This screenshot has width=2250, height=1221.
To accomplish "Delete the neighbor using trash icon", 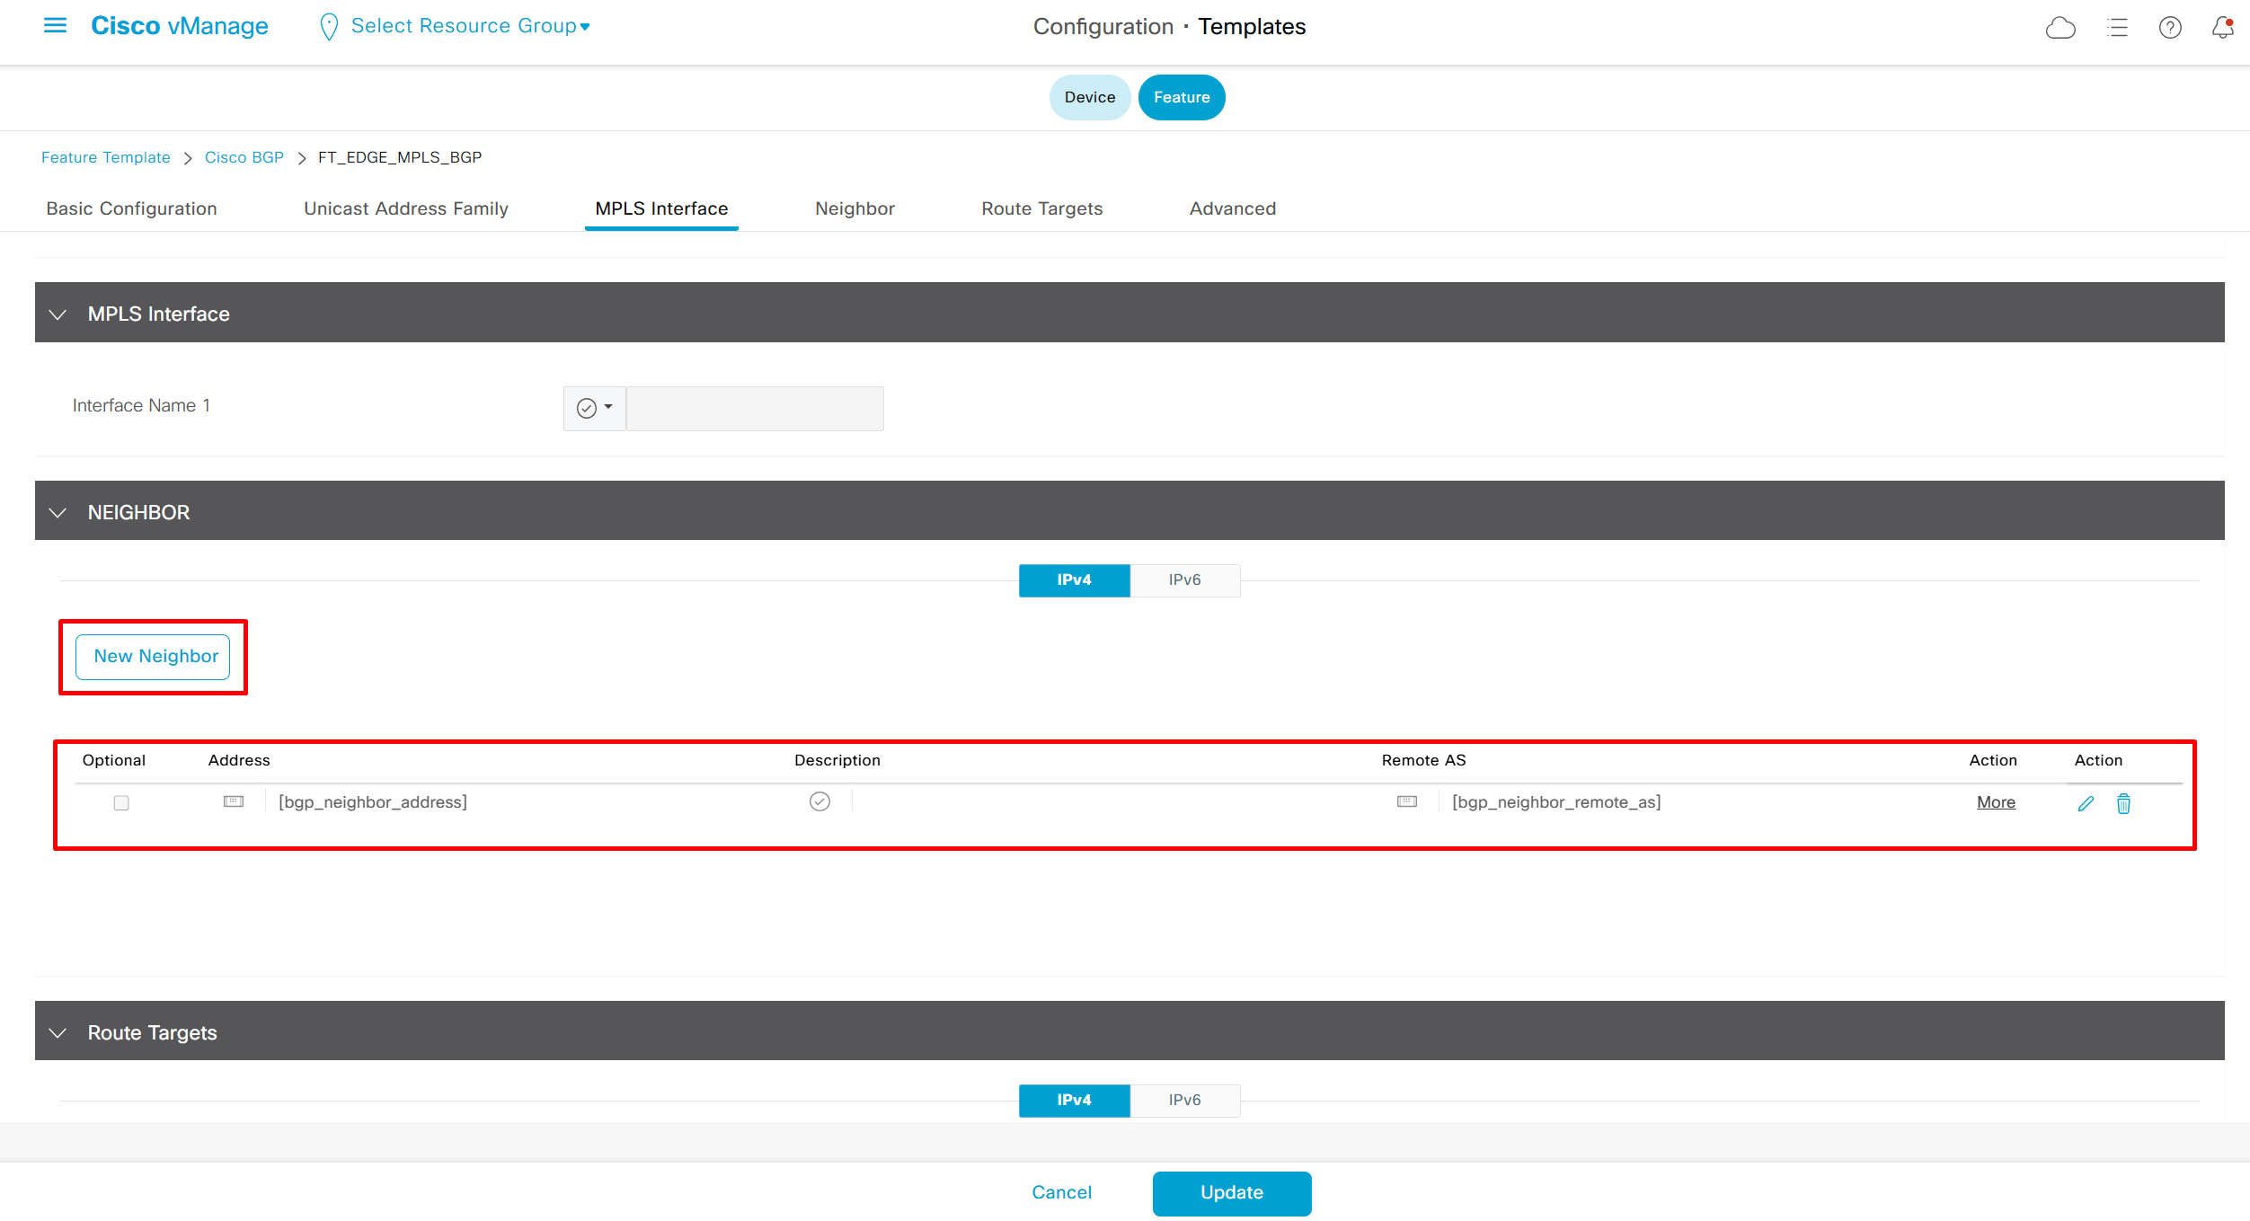I will click(x=2123, y=803).
